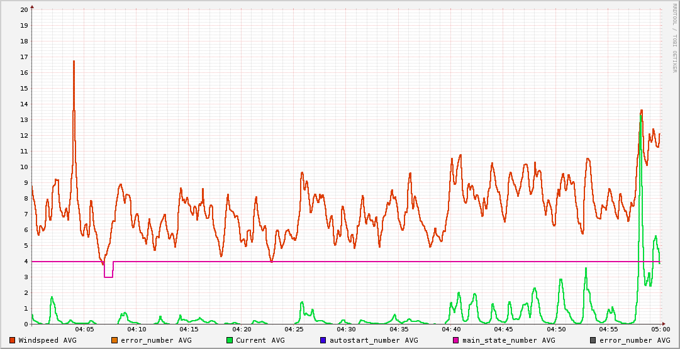Select the blue autostart_number legend swatch
Image resolution: width=680 pixels, height=349 pixels.
pyautogui.click(x=323, y=340)
